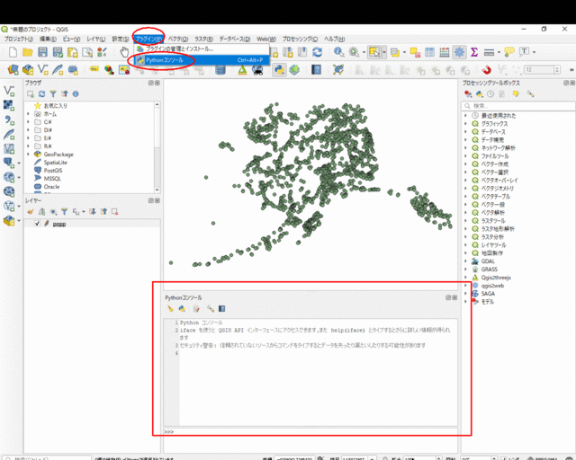Expand the GeoPackage node in the Browser
This screenshot has width=576, height=460.
(x=28, y=154)
